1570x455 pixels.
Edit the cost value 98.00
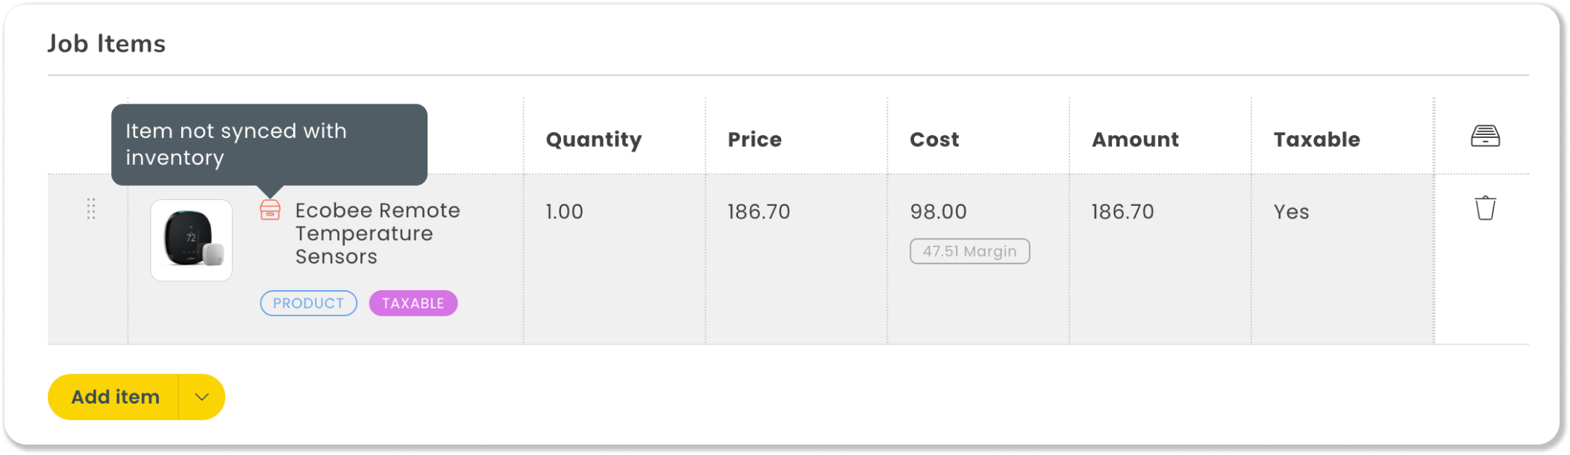[938, 212]
